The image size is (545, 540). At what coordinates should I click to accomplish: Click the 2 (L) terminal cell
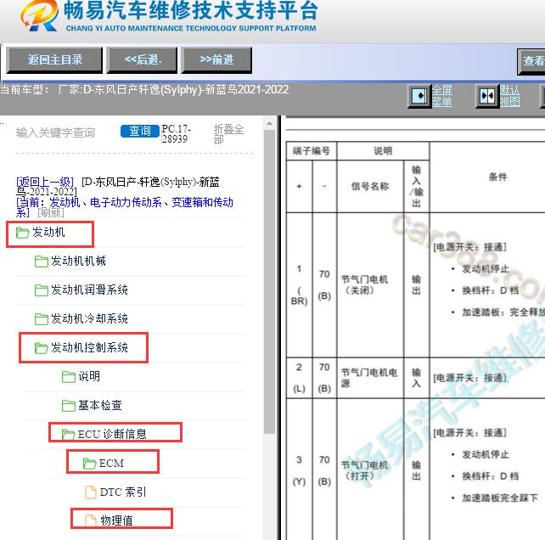click(x=299, y=378)
